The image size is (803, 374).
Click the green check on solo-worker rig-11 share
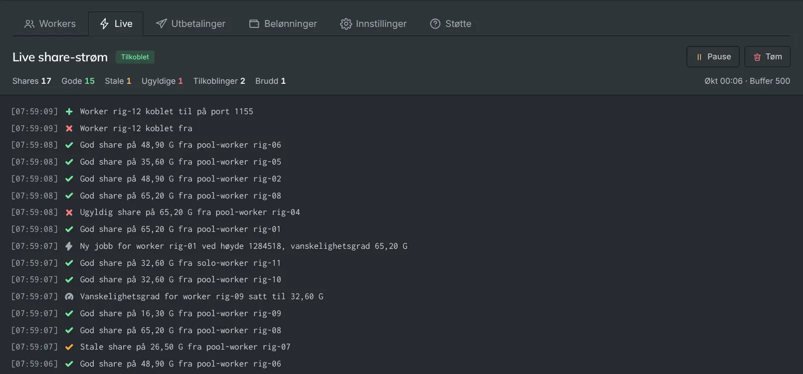tap(69, 263)
